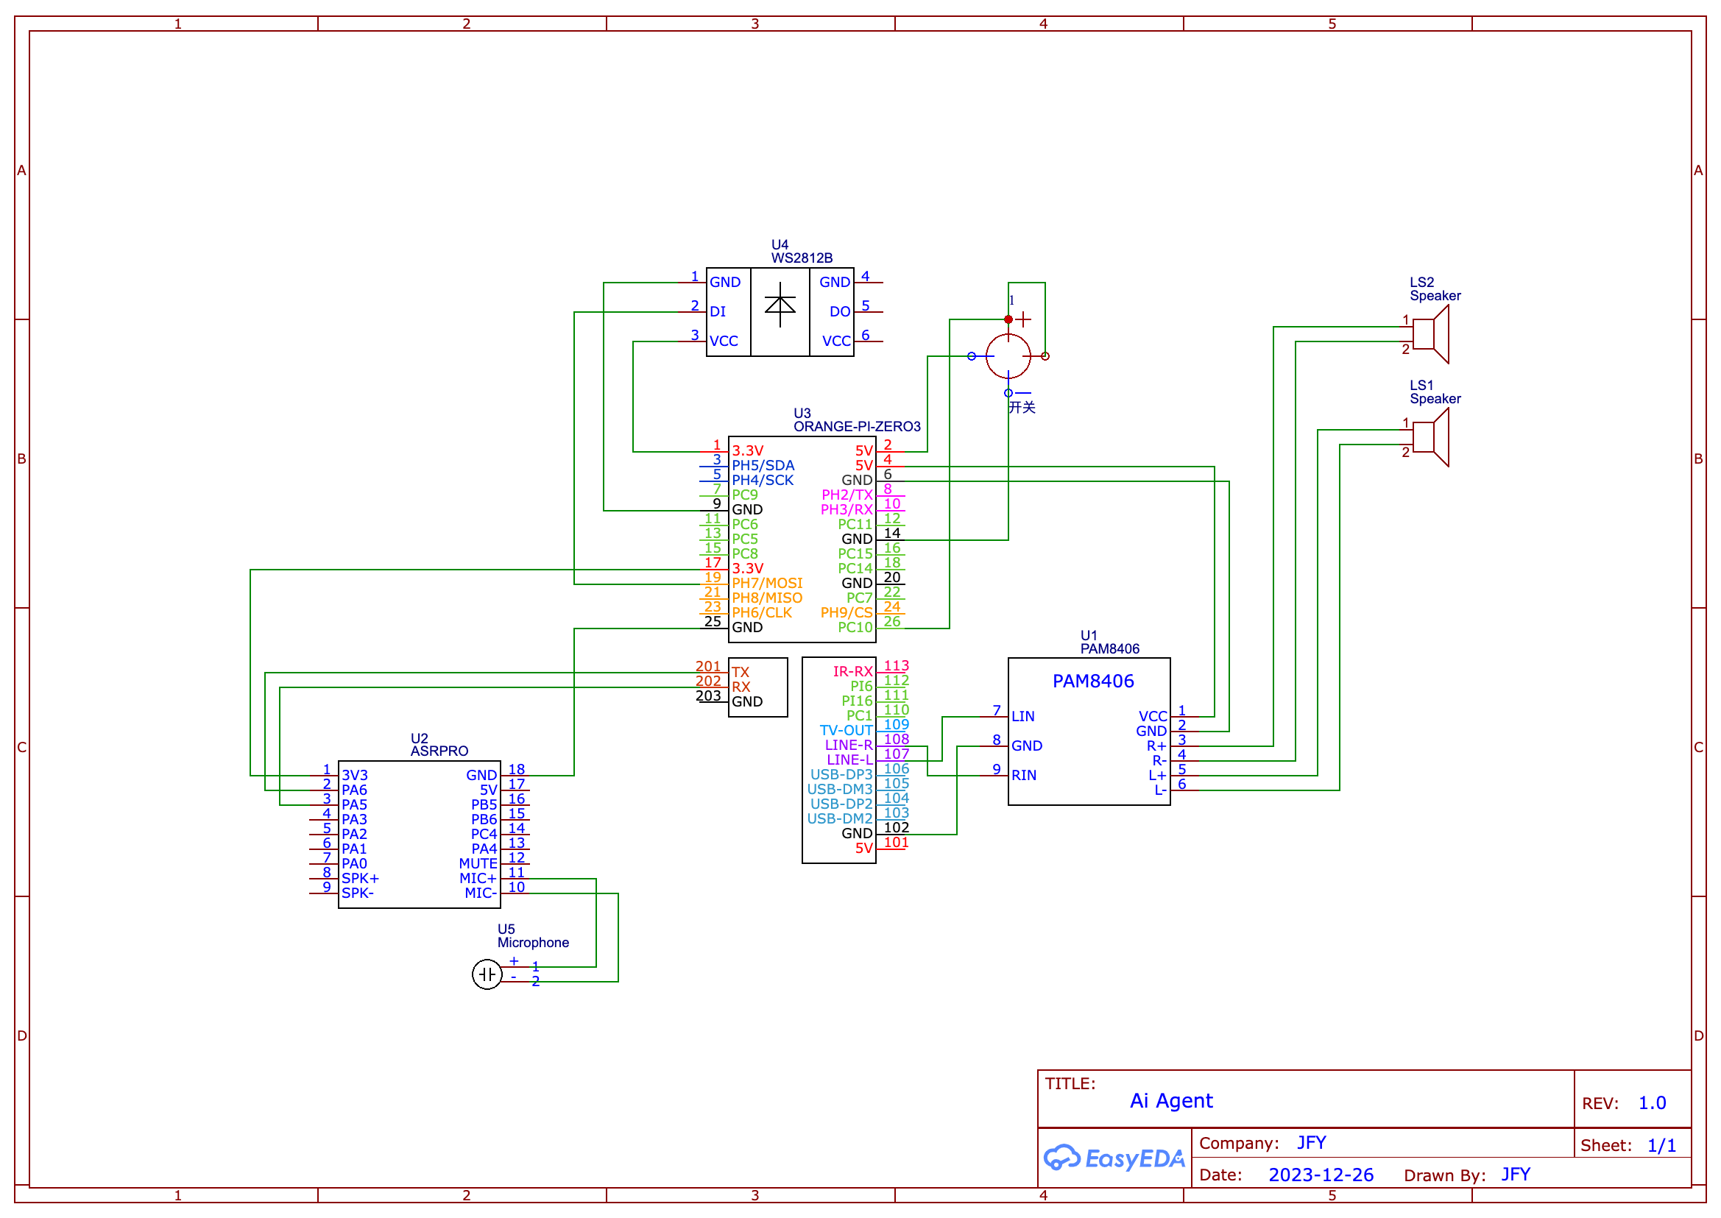
Task: Click the PH5/SDA pin label
Action: click(x=763, y=466)
